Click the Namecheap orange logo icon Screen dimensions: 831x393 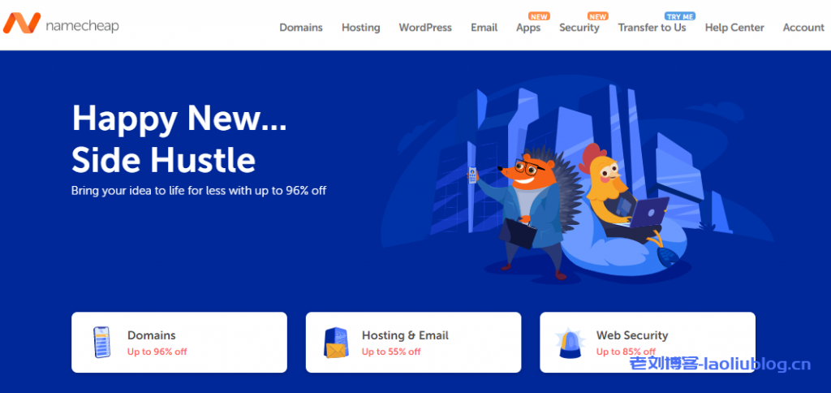(22, 24)
